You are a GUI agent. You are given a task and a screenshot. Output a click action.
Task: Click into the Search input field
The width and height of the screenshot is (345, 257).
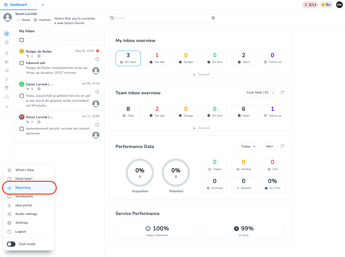click(x=162, y=18)
